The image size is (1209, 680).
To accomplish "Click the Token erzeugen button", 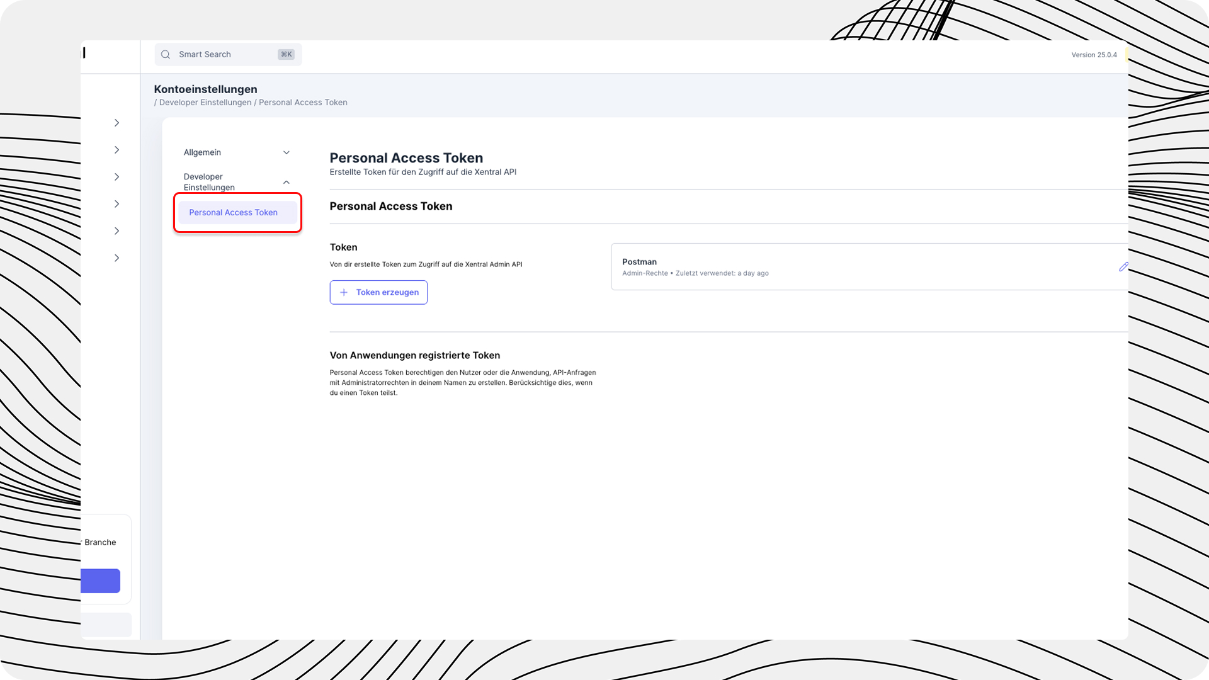I will coord(378,293).
